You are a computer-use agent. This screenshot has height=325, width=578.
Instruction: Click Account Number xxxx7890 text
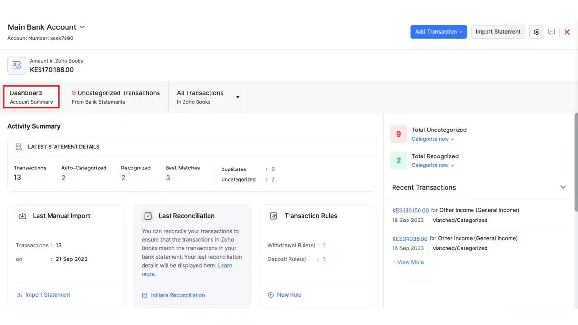pos(40,38)
